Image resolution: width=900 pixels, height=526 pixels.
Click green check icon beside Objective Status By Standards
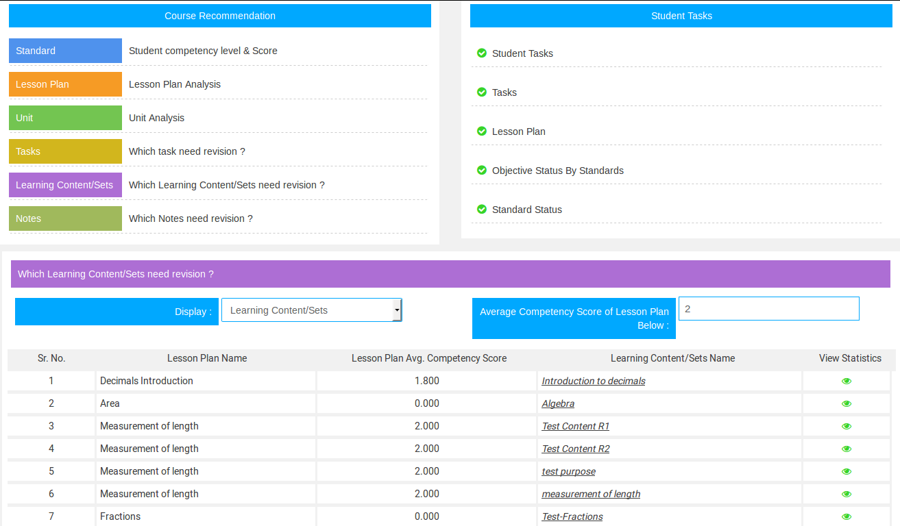pos(482,171)
